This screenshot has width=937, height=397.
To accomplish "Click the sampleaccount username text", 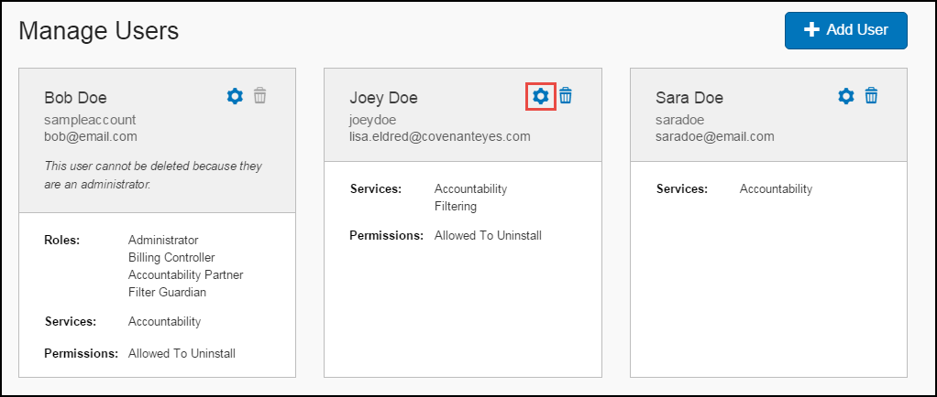I will pyautogui.click(x=90, y=121).
